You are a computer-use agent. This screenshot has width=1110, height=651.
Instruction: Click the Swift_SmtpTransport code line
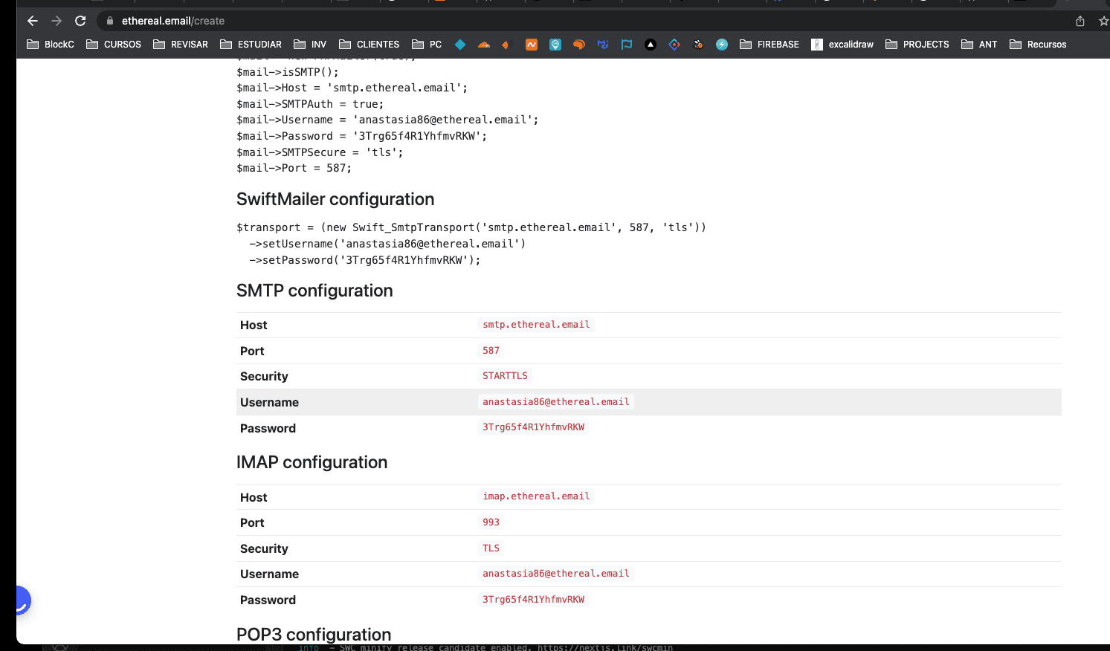[471, 227]
